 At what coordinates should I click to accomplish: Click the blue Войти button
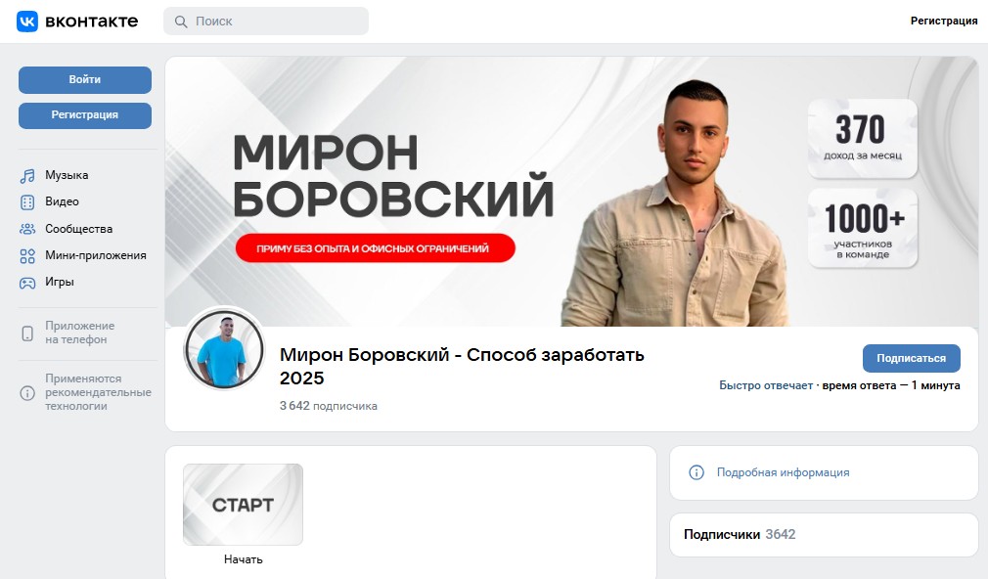(x=85, y=80)
